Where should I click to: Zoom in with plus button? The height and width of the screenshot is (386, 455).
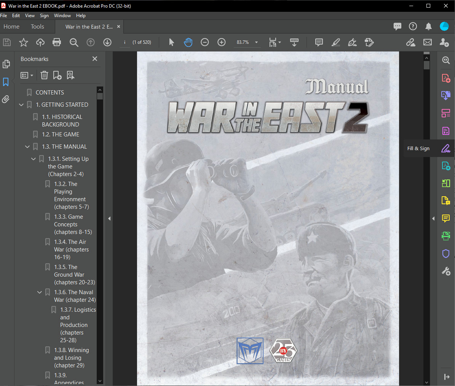tap(221, 42)
